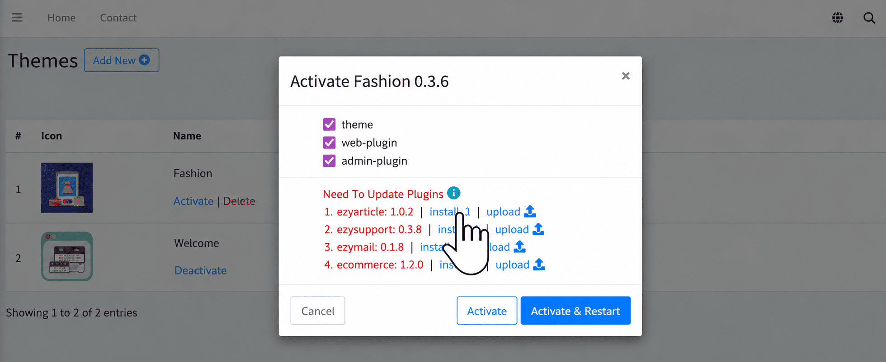Screen dimensions: 886x362
Task: Click Deactivate link under Welcome theme
Action: point(201,270)
